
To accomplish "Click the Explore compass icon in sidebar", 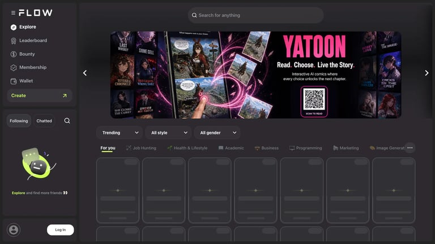I will click(14, 27).
